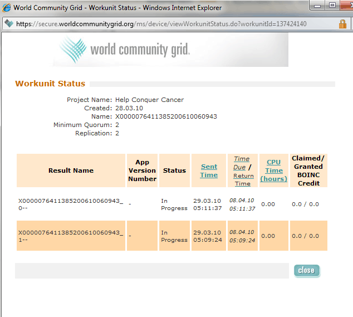Click the Internet Explorer logo in title bar
This screenshot has height=317, width=353.
(x=7, y=8)
